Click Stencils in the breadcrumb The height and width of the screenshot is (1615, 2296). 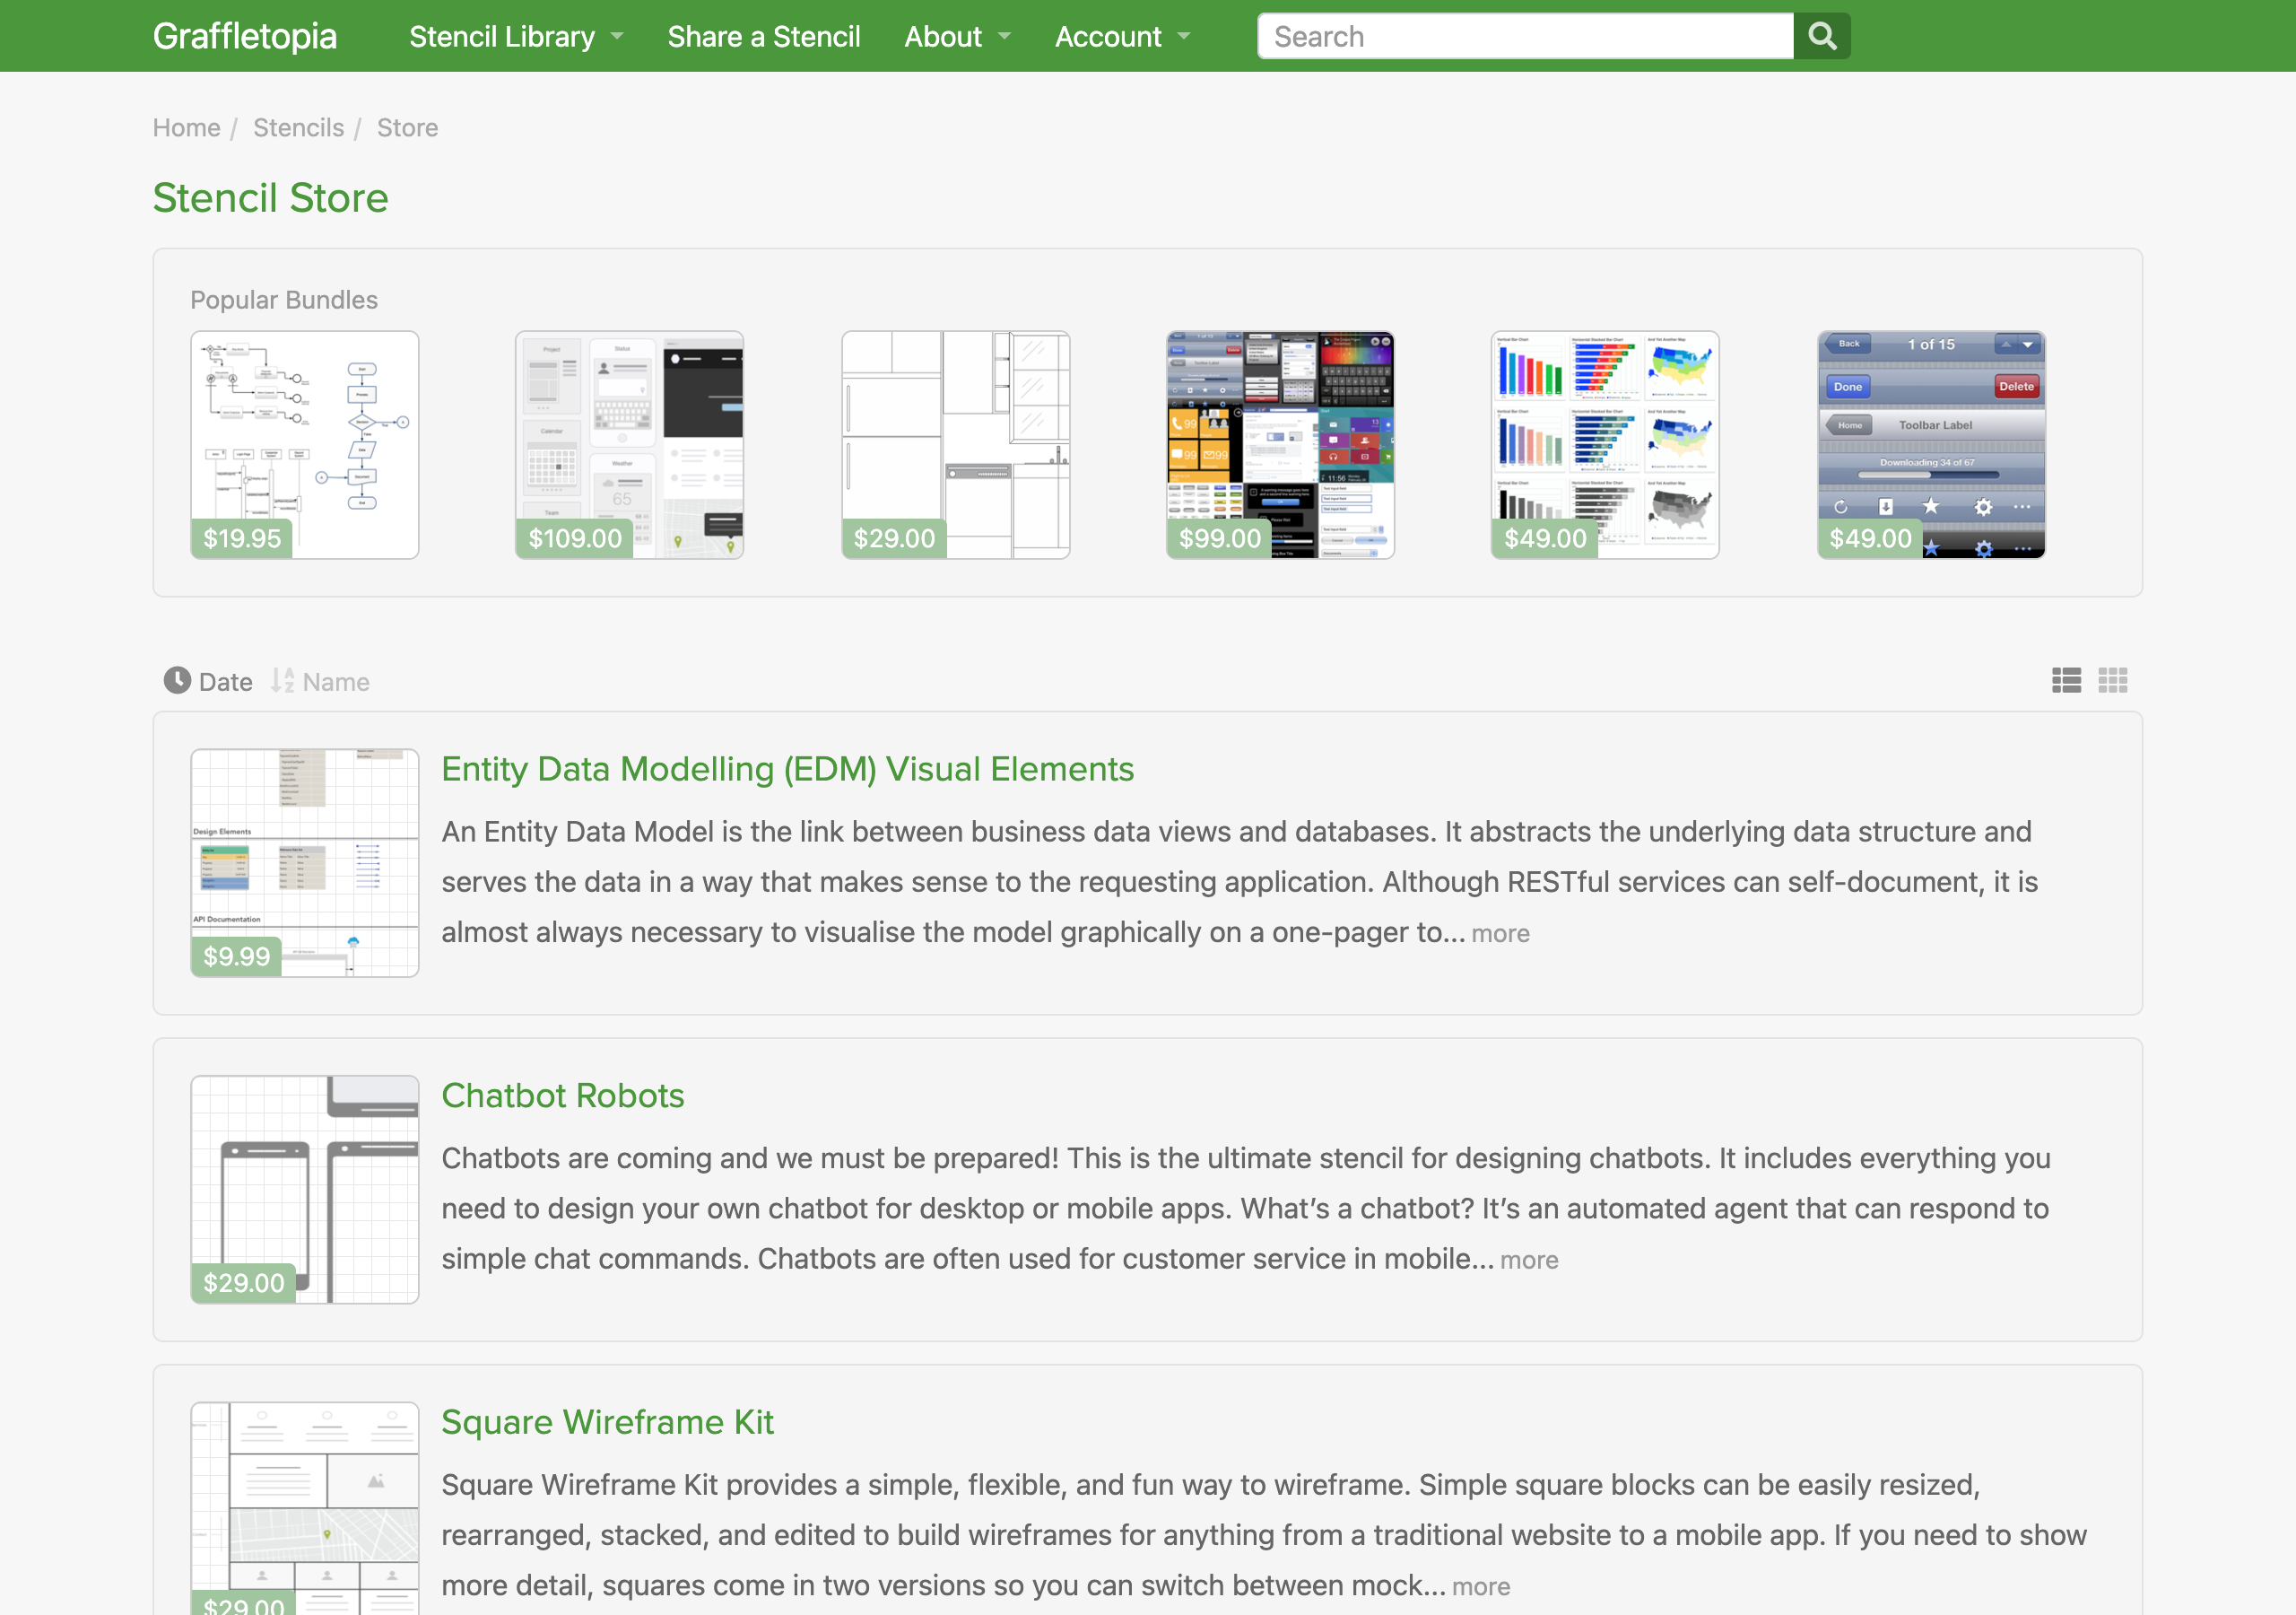click(298, 127)
